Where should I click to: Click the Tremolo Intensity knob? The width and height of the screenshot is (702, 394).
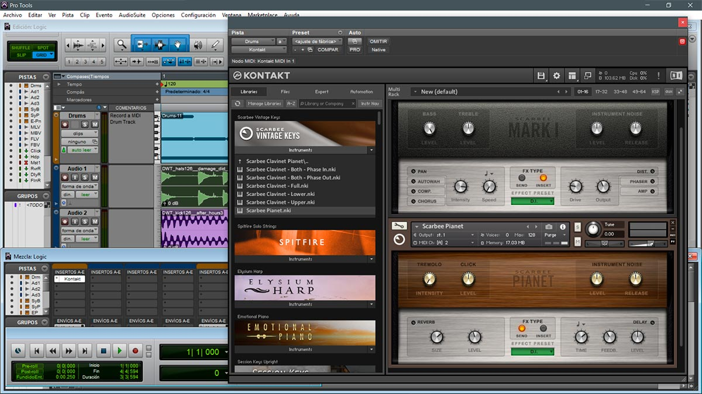coord(429,279)
